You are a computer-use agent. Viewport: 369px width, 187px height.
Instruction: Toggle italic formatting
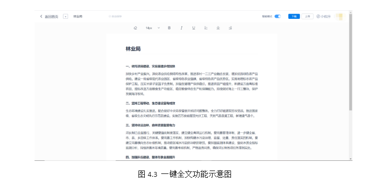click(181, 28)
